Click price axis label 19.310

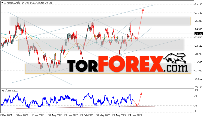[x=199, y=62]
